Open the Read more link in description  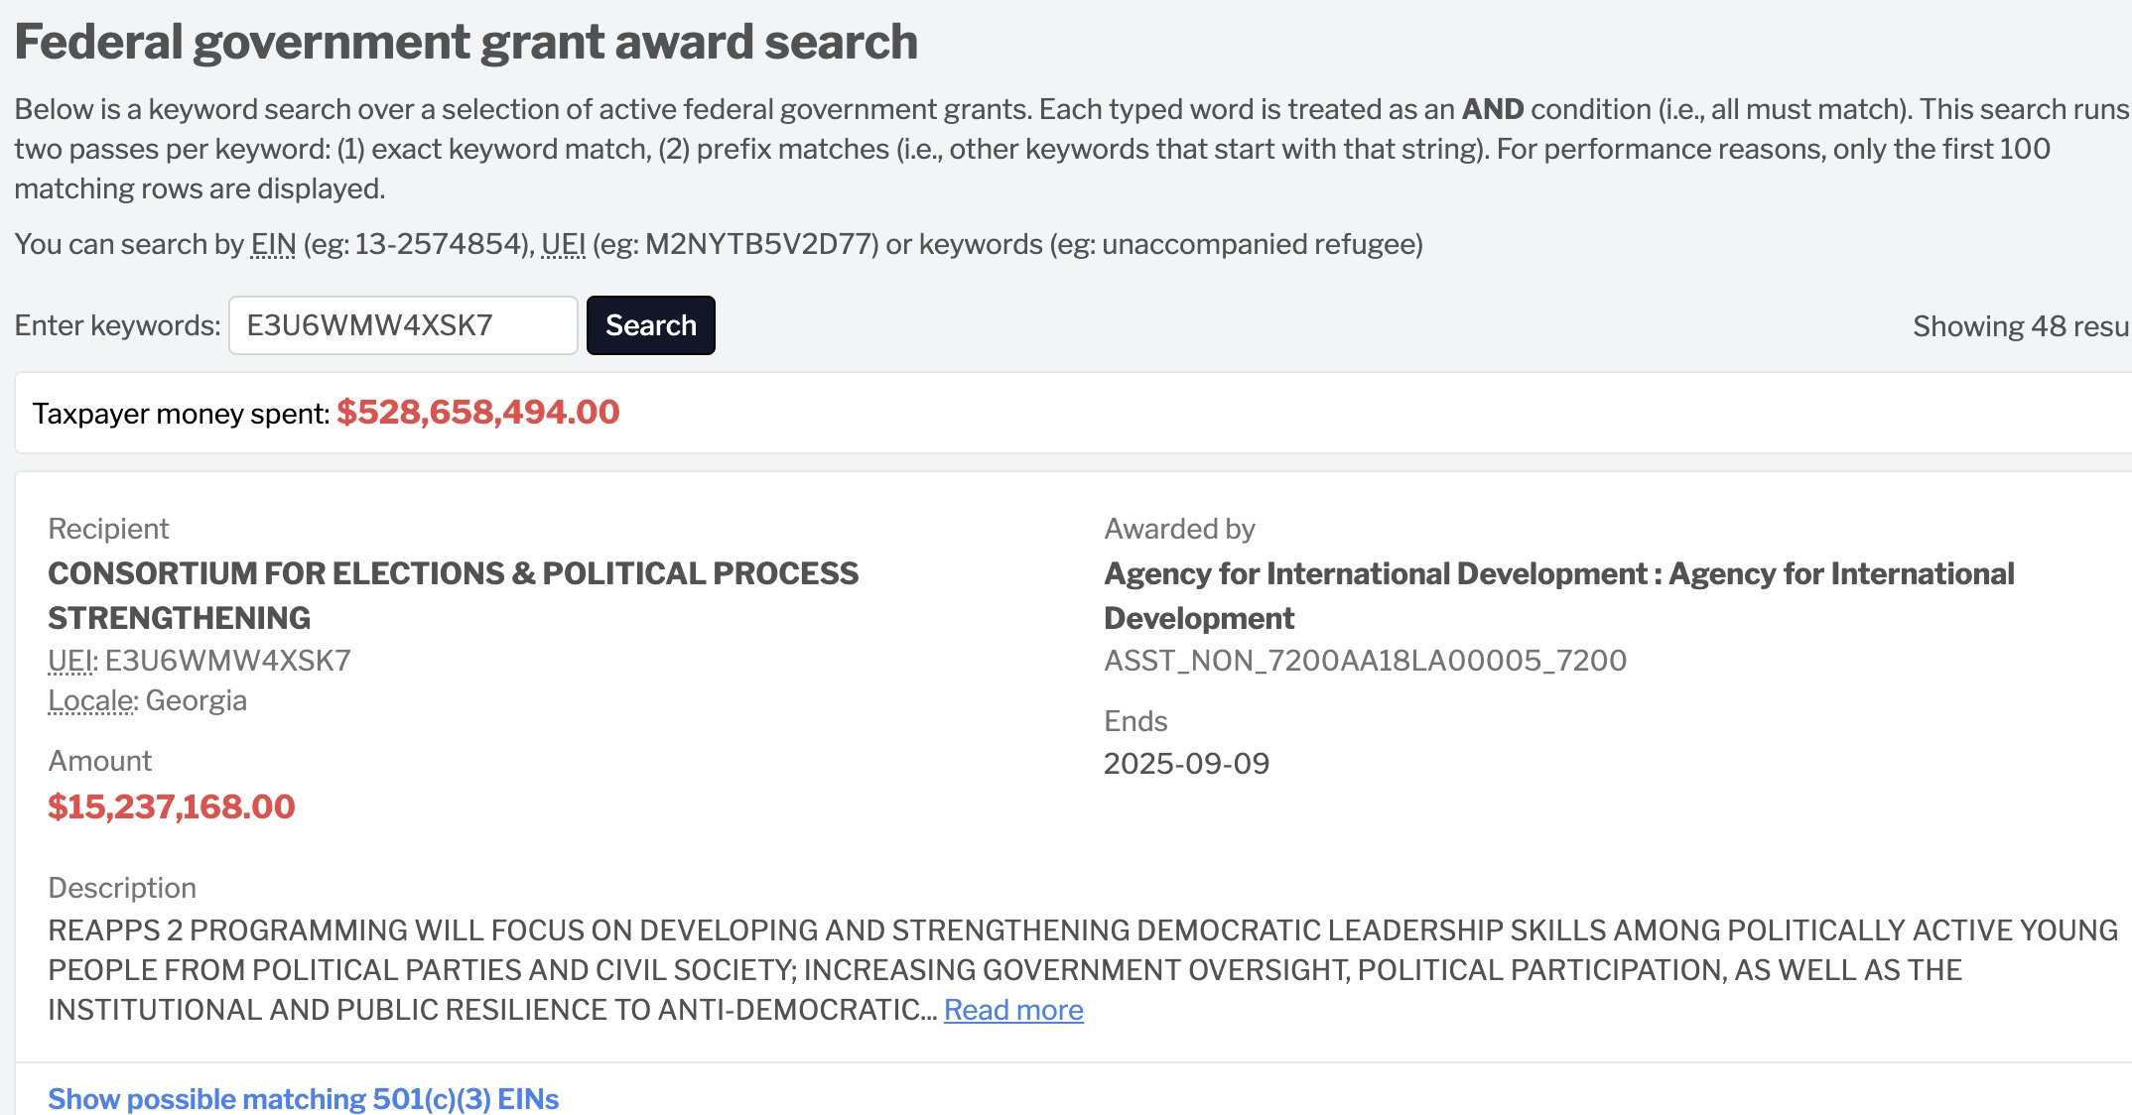1013,1010
